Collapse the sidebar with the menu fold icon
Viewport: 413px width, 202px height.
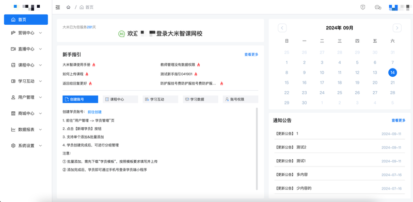(x=58, y=7)
